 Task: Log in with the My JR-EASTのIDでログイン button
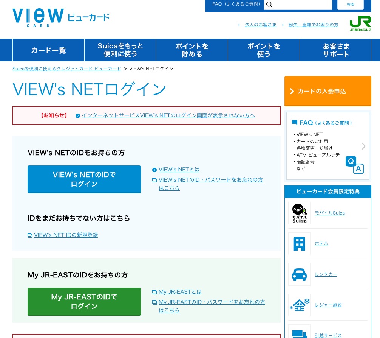tap(84, 302)
